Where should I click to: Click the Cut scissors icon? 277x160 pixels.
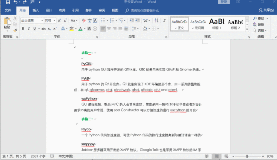point(15,19)
